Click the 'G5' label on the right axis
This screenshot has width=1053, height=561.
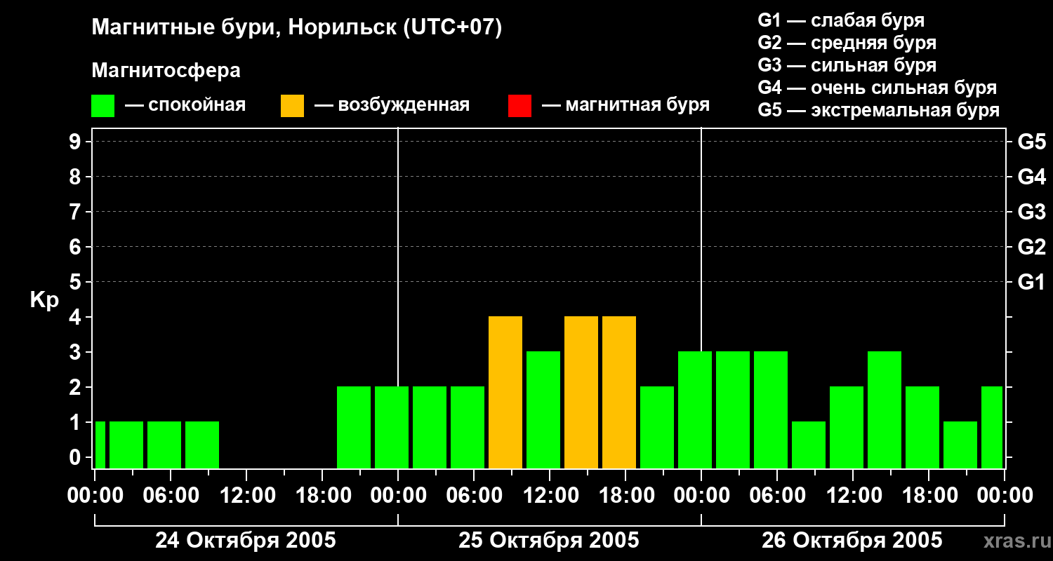pos(1031,142)
